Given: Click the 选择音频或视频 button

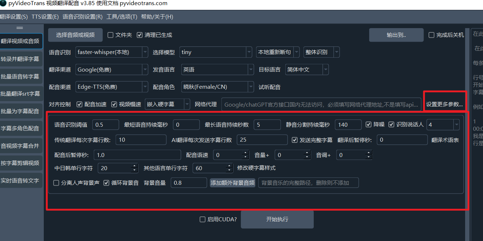Looking at the screenshot, I should 75,35.
